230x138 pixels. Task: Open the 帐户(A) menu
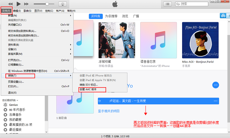point(60,11)
